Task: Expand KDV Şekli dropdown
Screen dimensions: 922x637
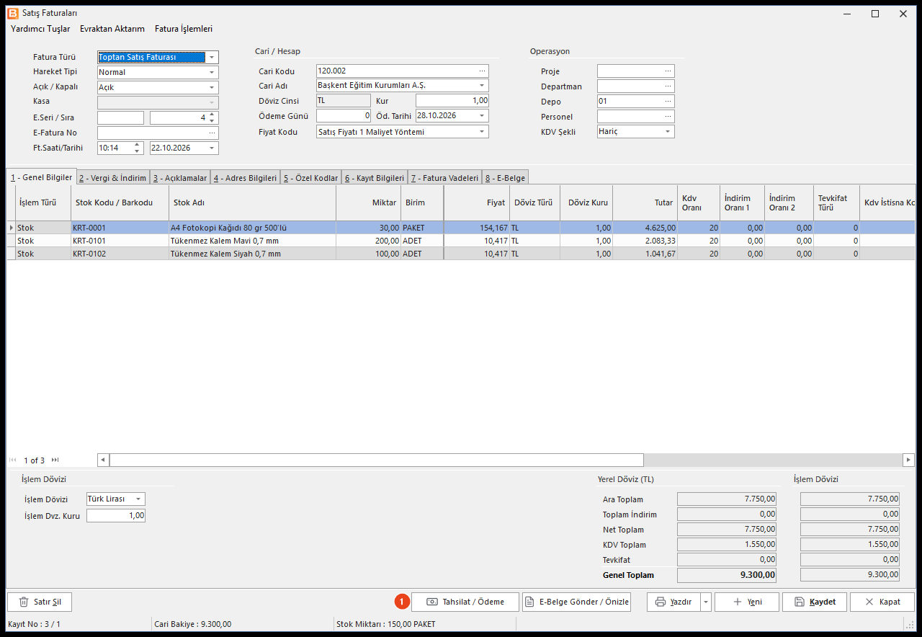Action: (x=668, y=132)
